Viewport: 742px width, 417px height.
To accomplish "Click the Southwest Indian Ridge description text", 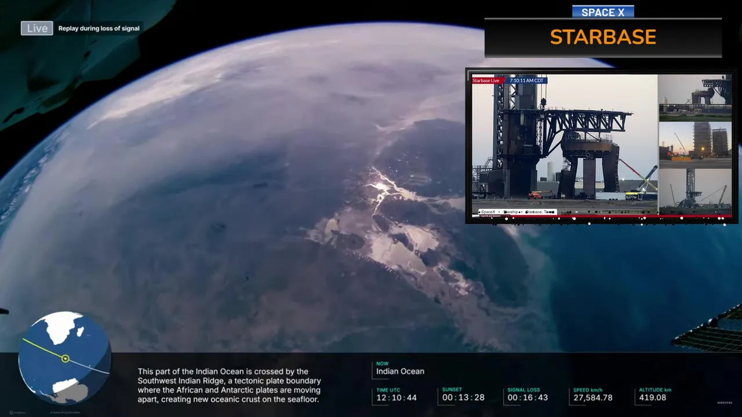I will 229,385.
